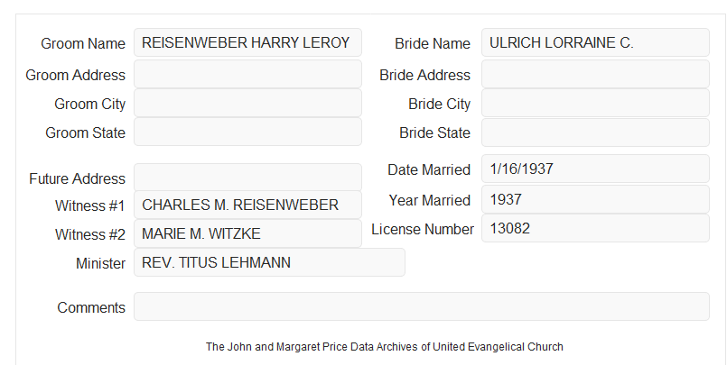Click the Groom Name field
Viewport: 727px width, 365px height.
[247, 42]
